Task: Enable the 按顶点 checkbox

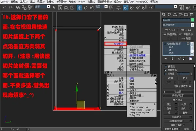Action: 166,67
